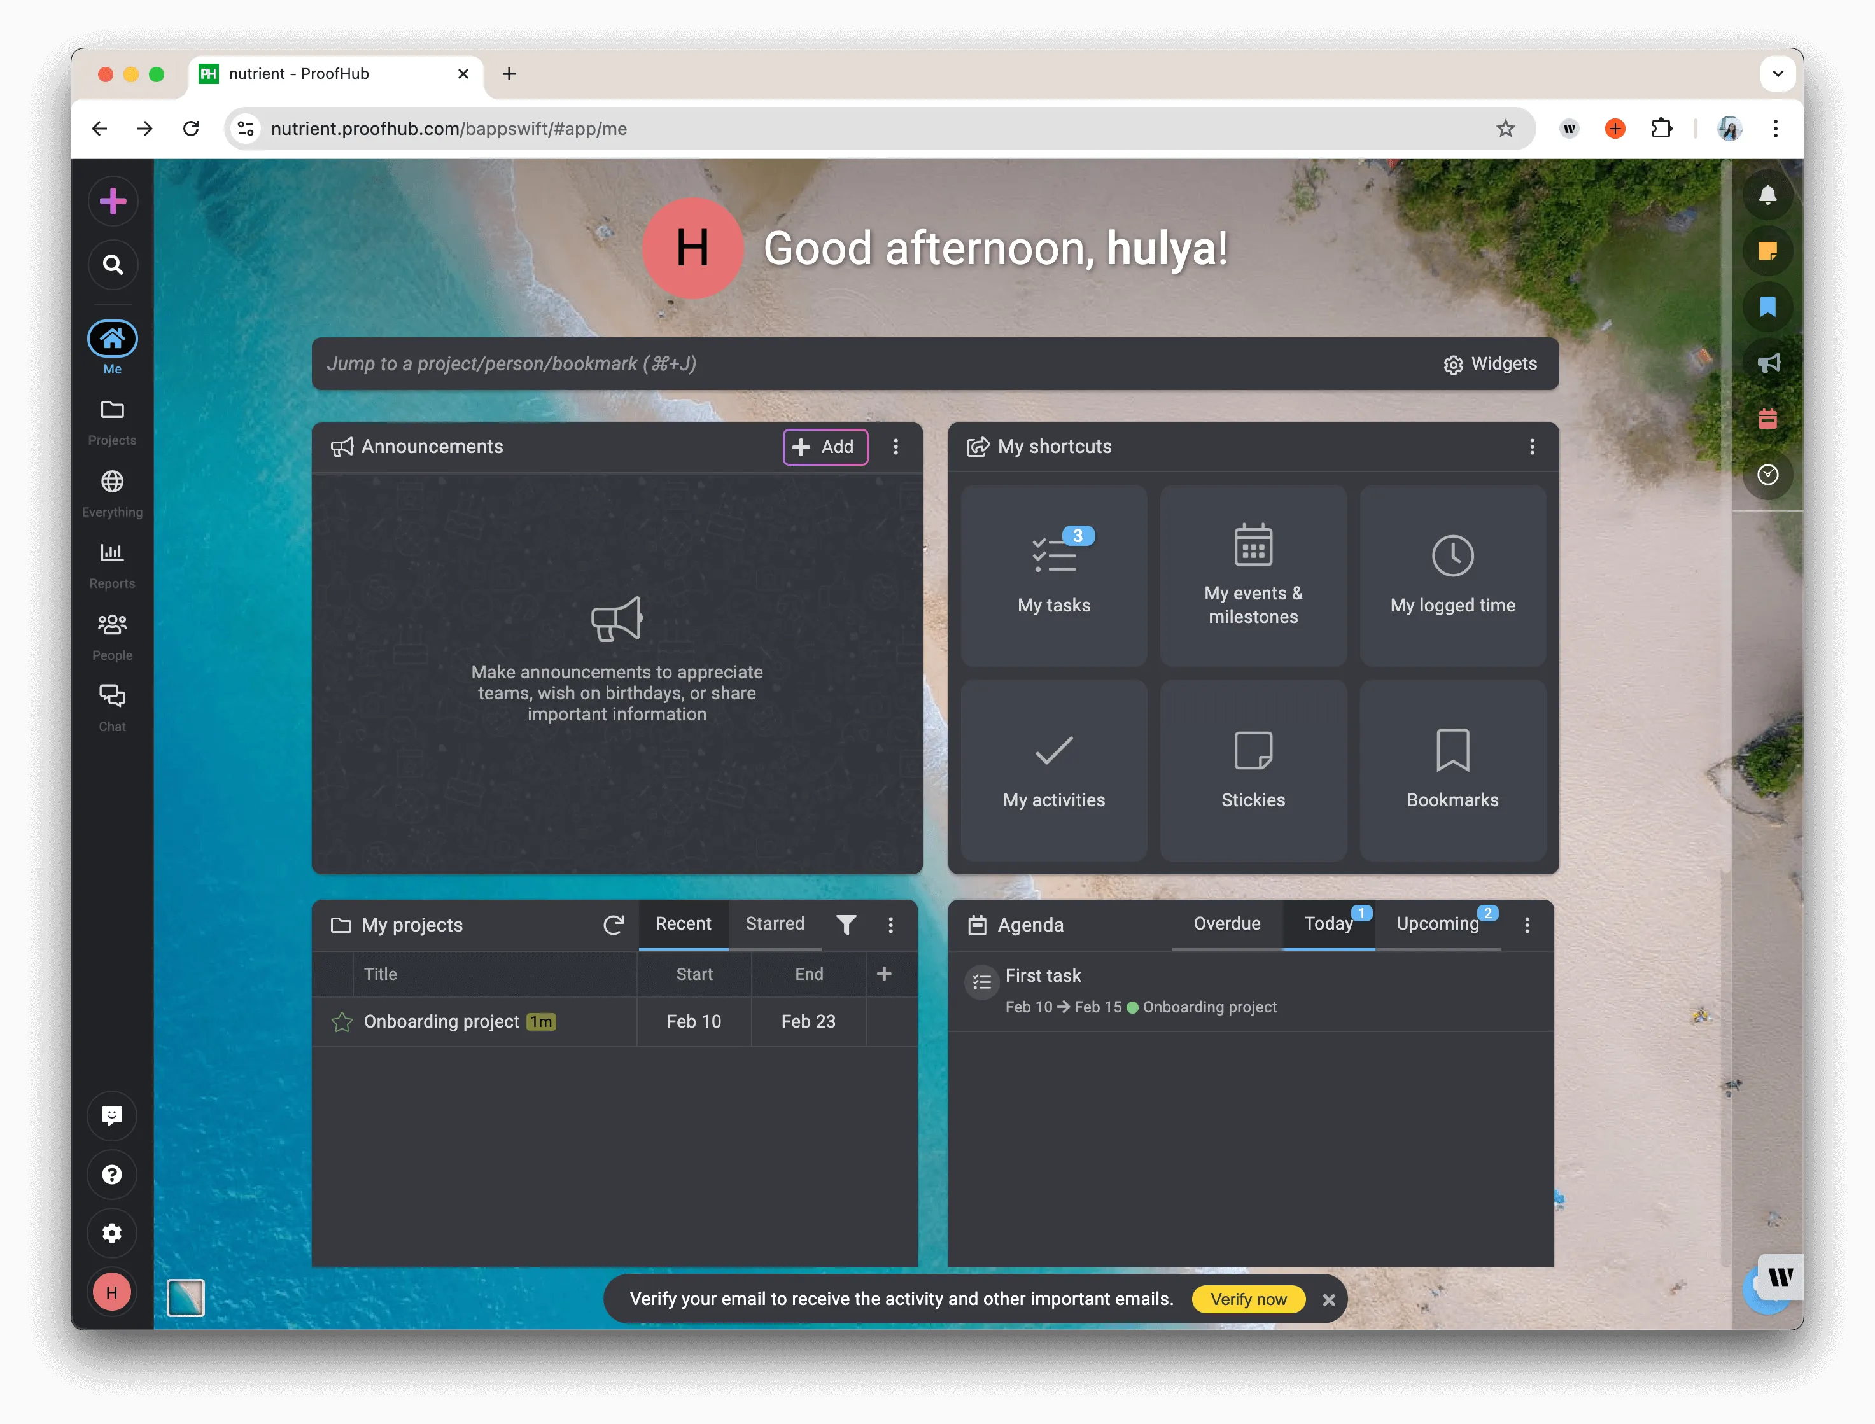Switch to the Starred tab in My projects
Screen dimensions: 1875x1424
pyautogui.click(x=775, y=924)
